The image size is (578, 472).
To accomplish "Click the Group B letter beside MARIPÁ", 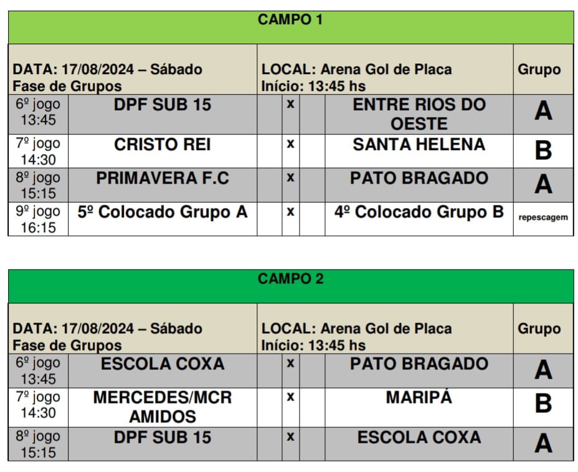I will (x=543, y=404).
